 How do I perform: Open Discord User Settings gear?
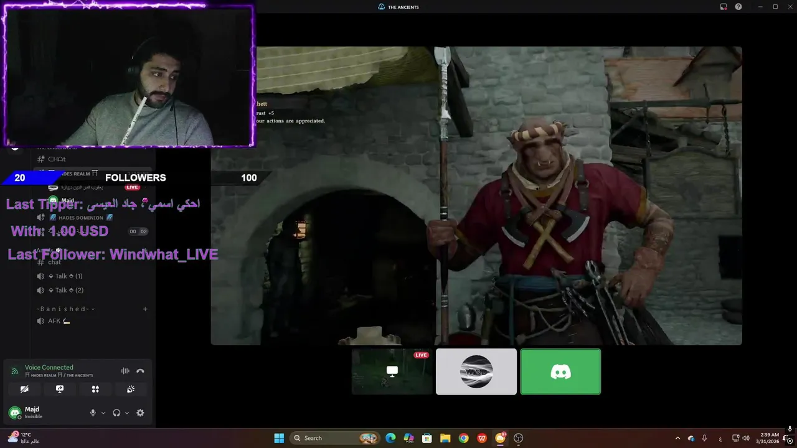pyautogui.click(x=140, y=413)
